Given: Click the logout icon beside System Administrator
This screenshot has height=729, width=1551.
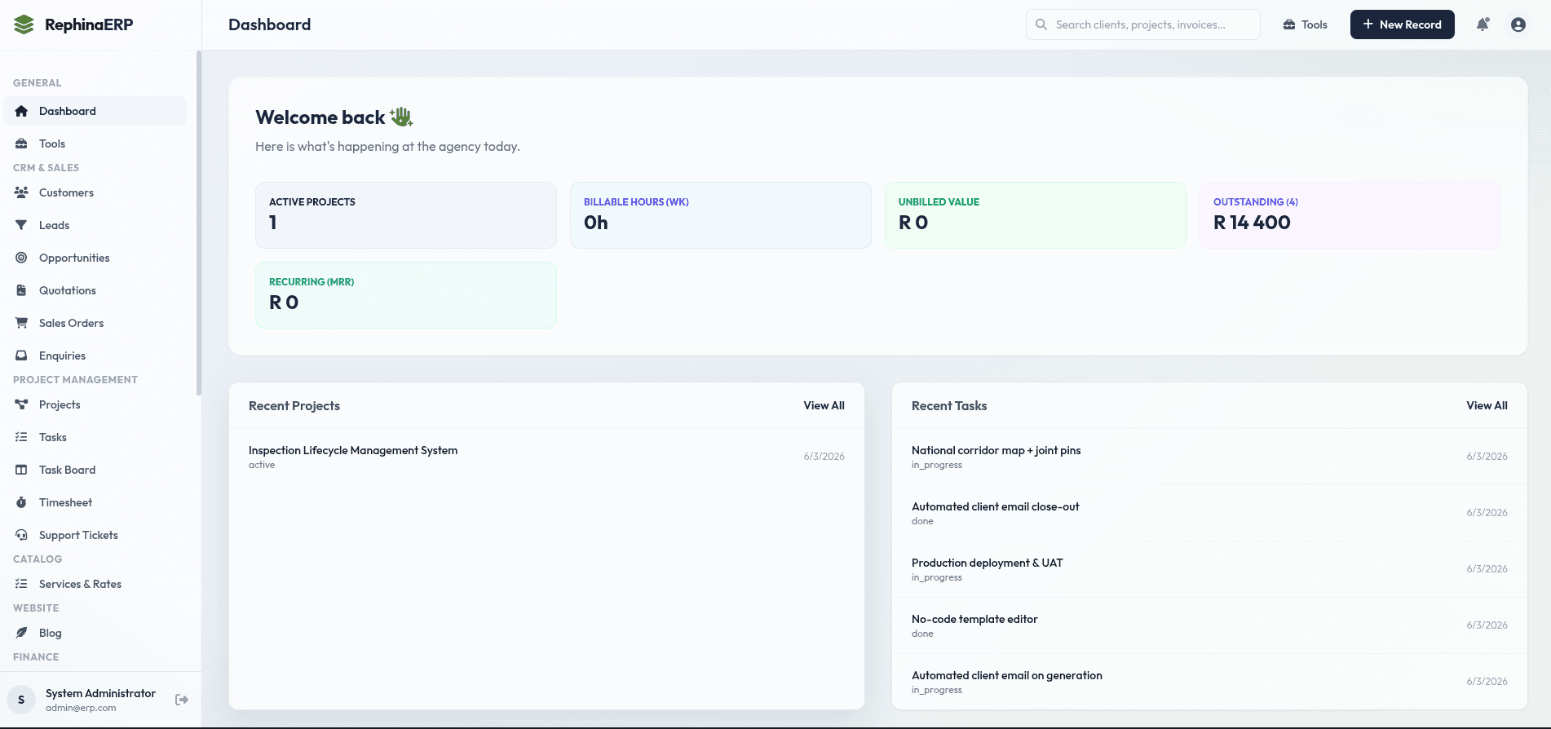Looking at the screenshot, I should click(182, 700).
